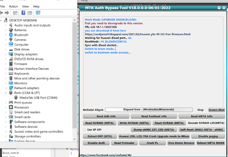Viewport: 228px width, 157px height.
Task: Click the Batteries device icon
Action: 11,30
